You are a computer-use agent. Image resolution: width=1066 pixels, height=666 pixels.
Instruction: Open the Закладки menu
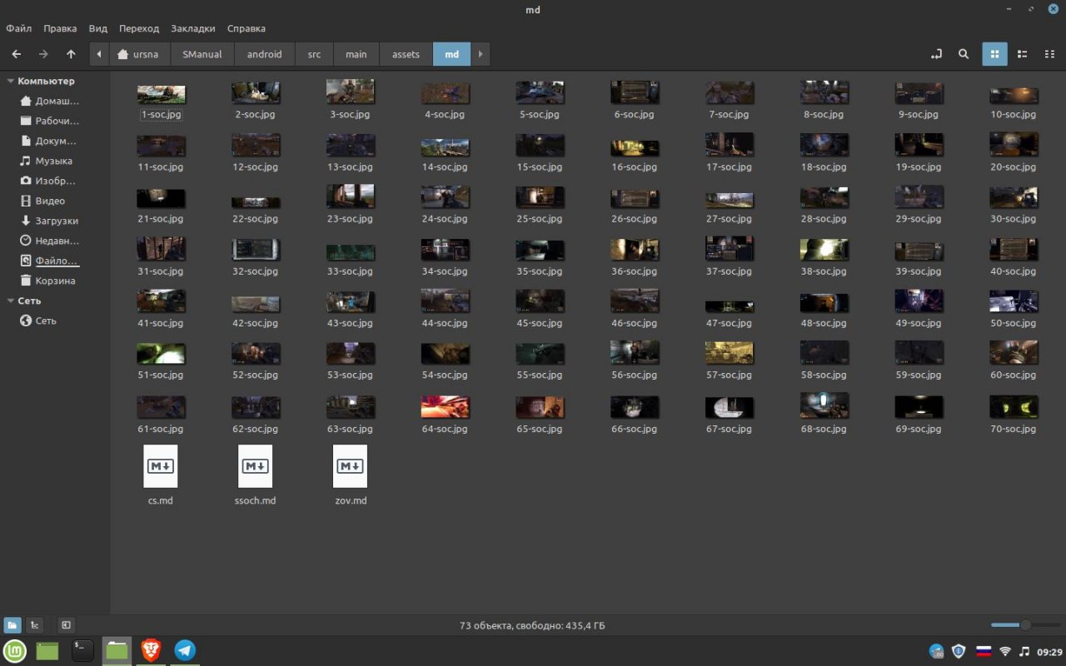[x=193, y=28]
